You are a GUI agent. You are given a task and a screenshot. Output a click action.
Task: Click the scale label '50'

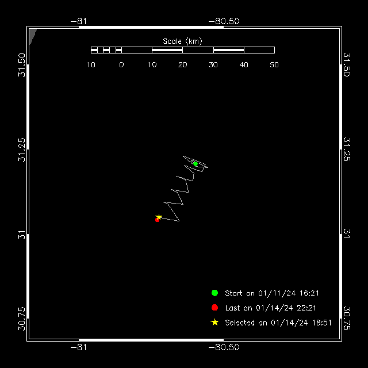pyautogui.click(x=274, y=65)
